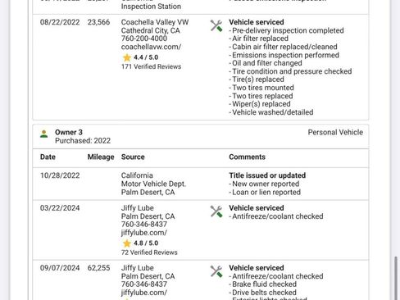Open 72 Verified Reviews
Viewport: 400px width, 300px height.
[149, 252]
